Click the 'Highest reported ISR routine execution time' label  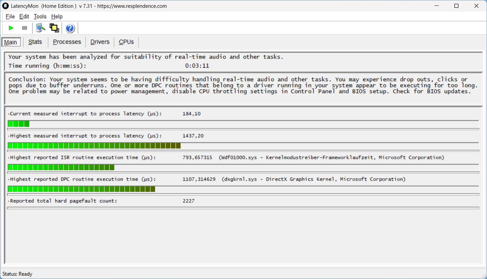point(83,158)
